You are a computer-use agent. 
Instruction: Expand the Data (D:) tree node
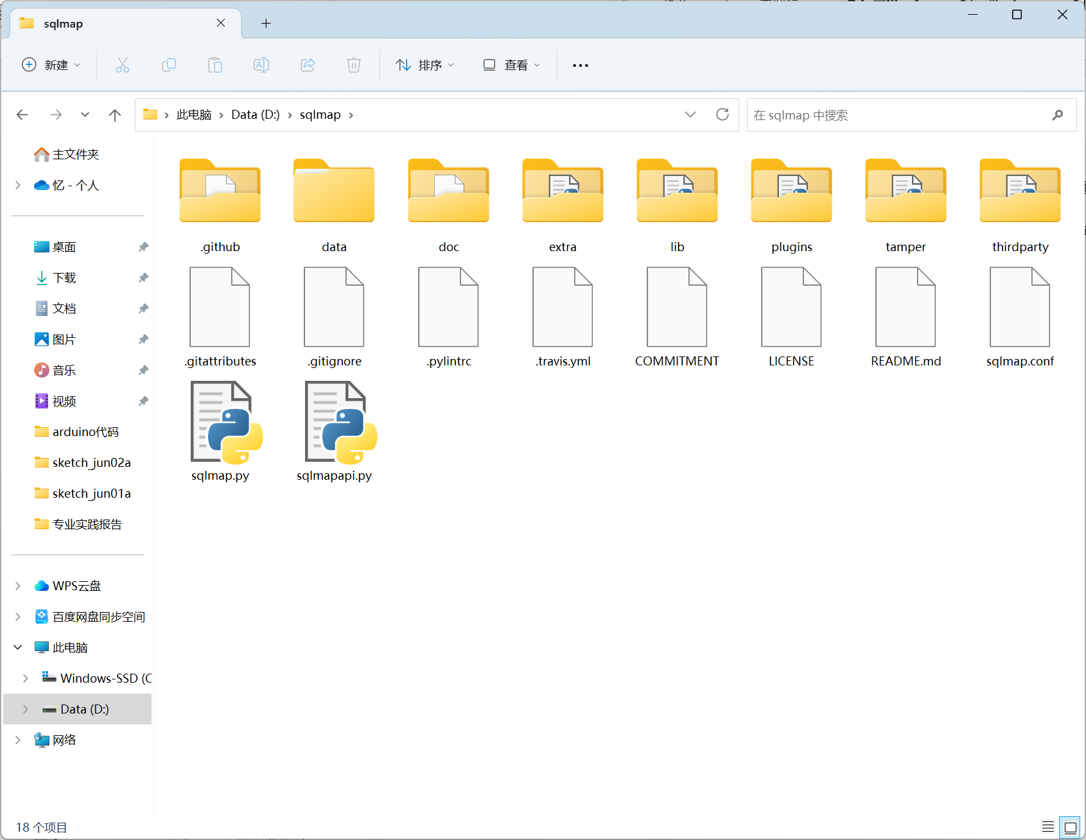click(x=26, y=709)
